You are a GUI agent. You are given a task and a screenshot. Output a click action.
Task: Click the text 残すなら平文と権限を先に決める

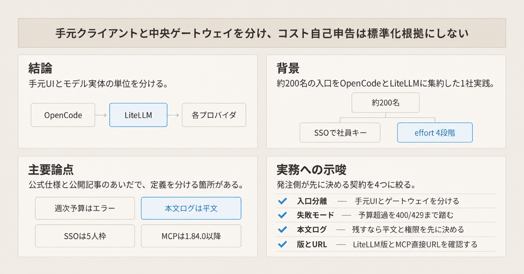[x=408, y=230]
